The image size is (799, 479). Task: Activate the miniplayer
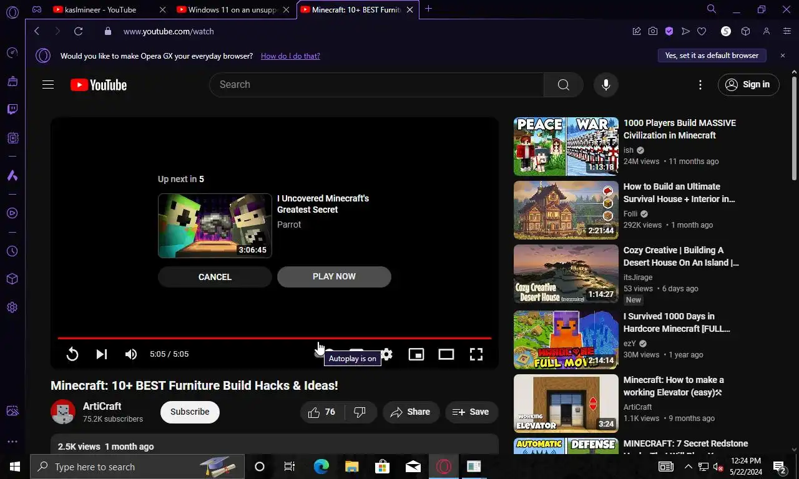[416, 354]
